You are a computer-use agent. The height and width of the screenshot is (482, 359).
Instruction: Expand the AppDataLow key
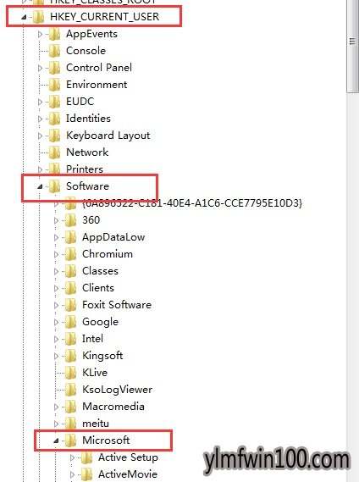coord(56,237)
